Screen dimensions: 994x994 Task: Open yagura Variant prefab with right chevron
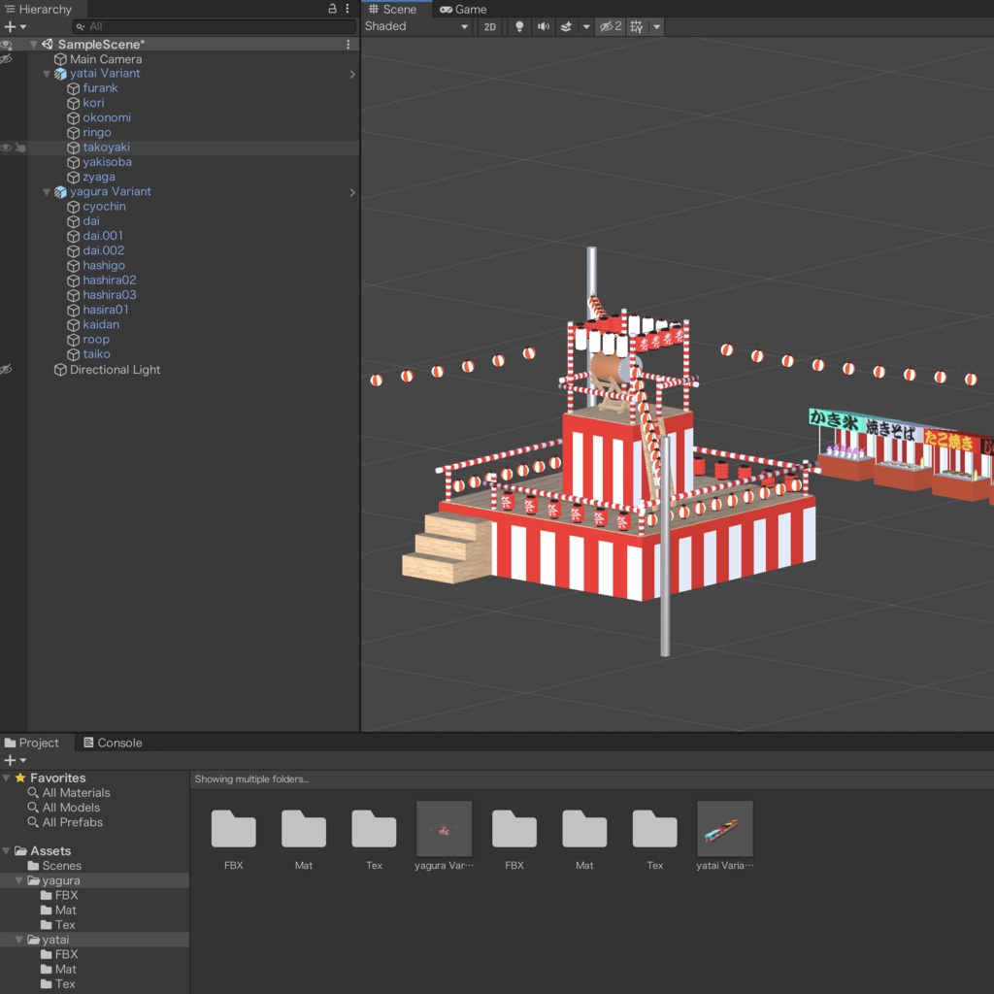(351, 192)
